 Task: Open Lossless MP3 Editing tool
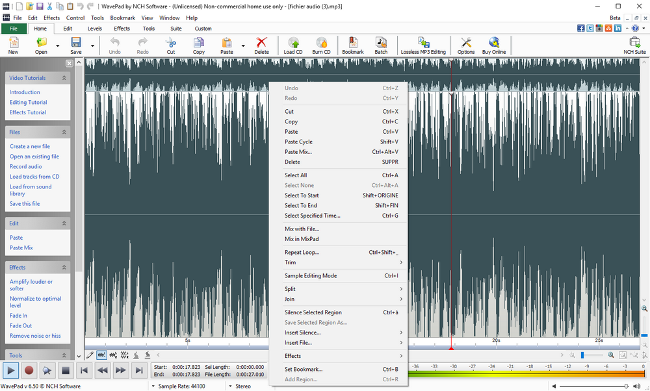tap(423, 45)
